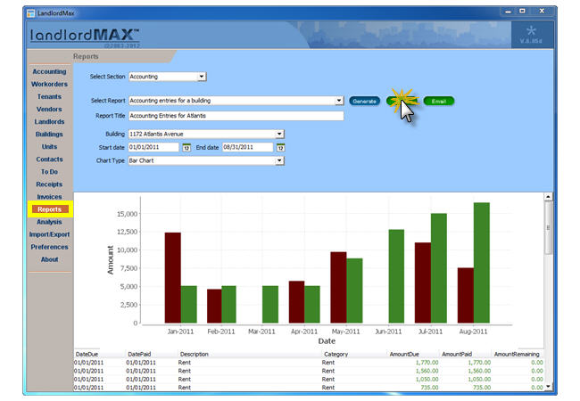Click the DateDue column header
Viewport: 580px width, 401px height.
point(87,354)
